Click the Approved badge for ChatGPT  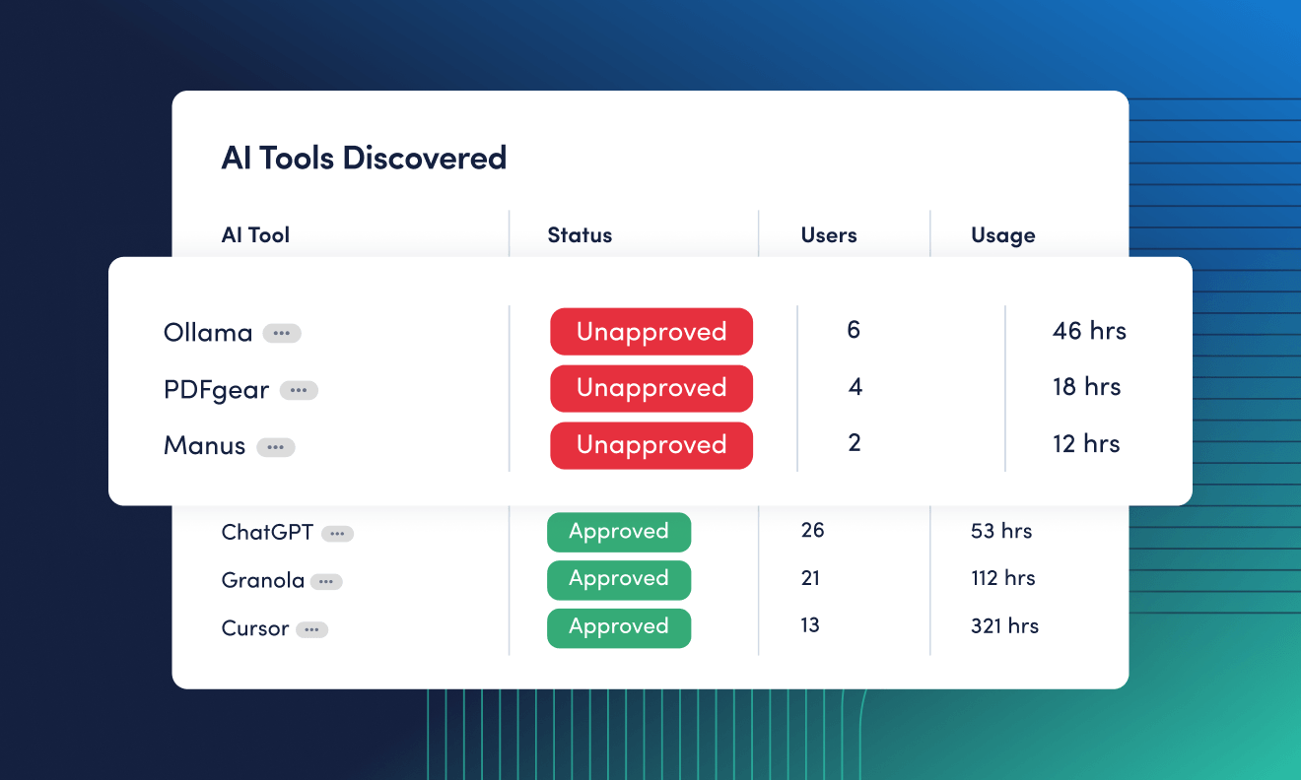619,532
